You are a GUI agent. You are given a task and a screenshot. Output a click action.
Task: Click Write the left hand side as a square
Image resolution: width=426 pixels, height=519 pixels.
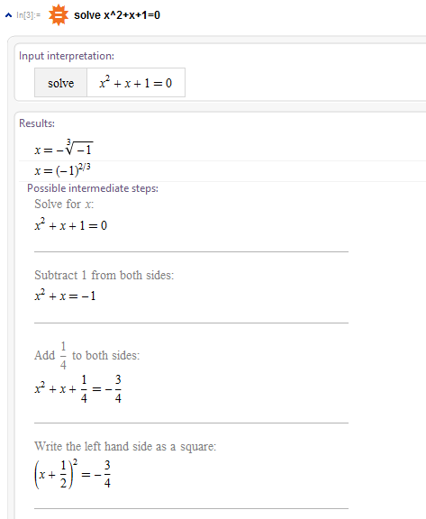(x=125, y=447)
